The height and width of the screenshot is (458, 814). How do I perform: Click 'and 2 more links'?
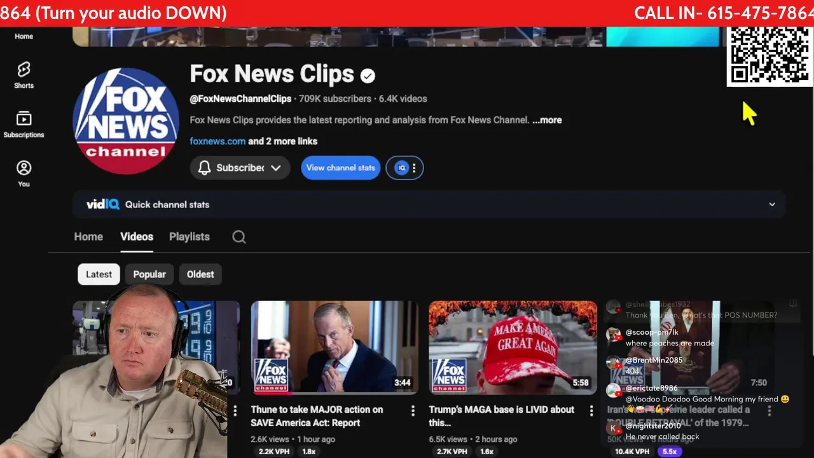pyautogui.click(x=282, y=141)
